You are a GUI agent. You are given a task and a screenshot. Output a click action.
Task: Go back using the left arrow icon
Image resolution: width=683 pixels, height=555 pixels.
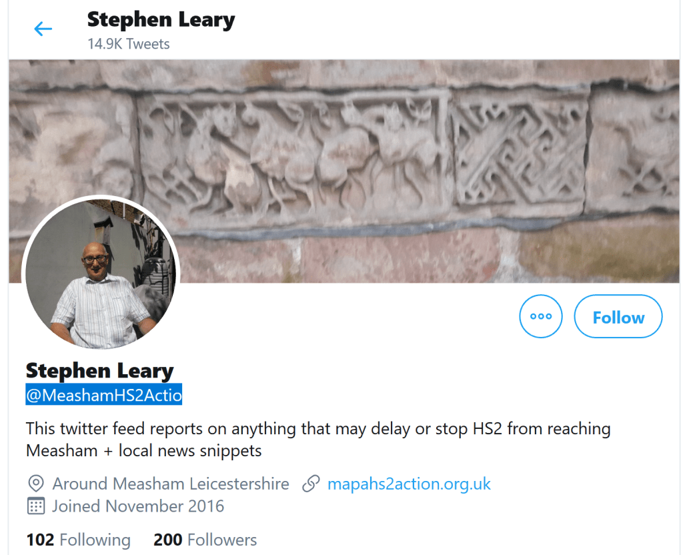click(x=43, y=29)
